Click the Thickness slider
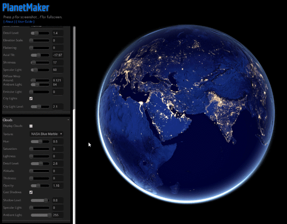The height and width of the screenshot is (224, 287). tap(39, 178)
